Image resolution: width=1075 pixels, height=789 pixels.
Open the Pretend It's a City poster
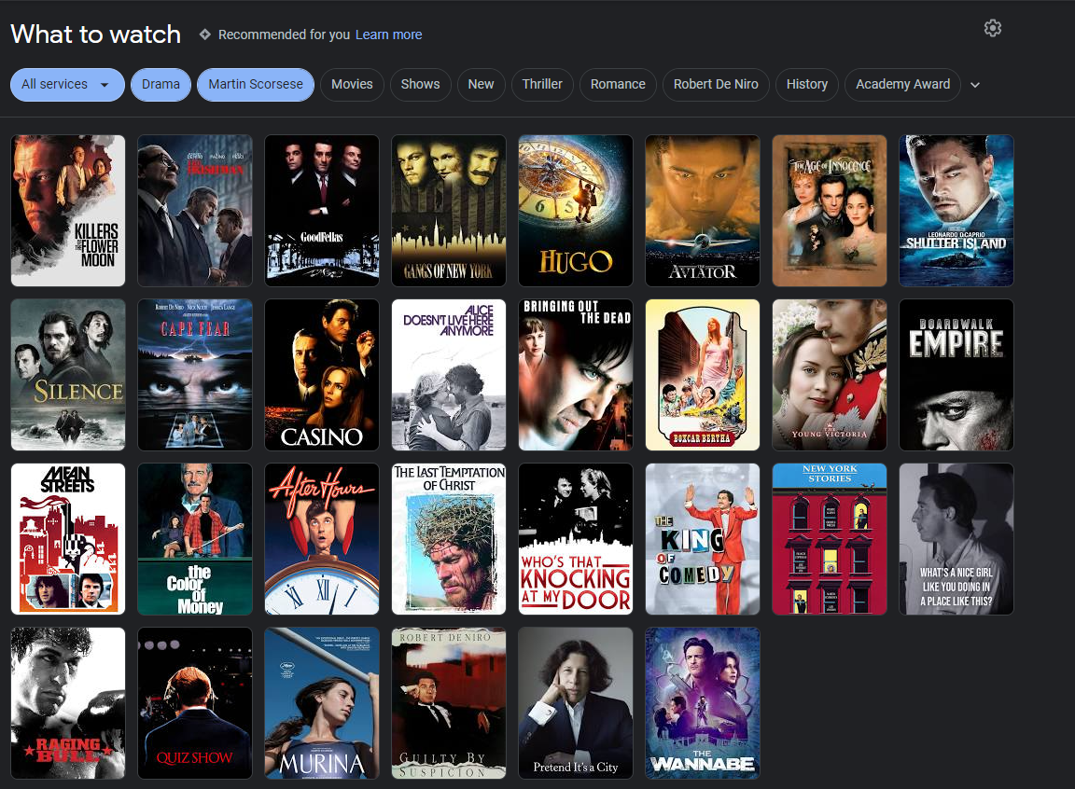click(x=575, y=703)
